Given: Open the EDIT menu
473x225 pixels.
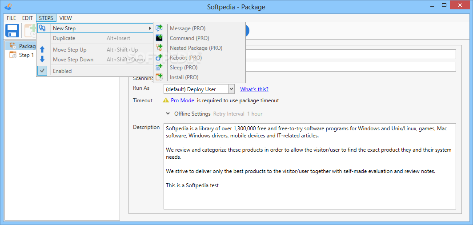Looking at the screenshot, I should (28, 18).
